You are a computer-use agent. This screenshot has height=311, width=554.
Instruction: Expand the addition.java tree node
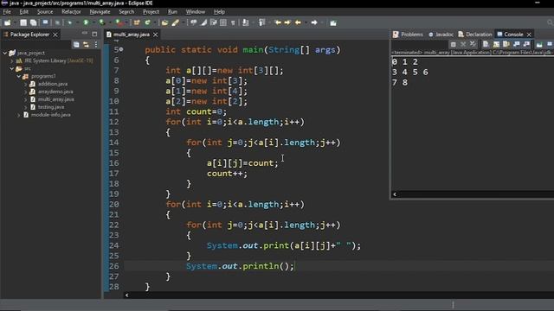[25, 84]
